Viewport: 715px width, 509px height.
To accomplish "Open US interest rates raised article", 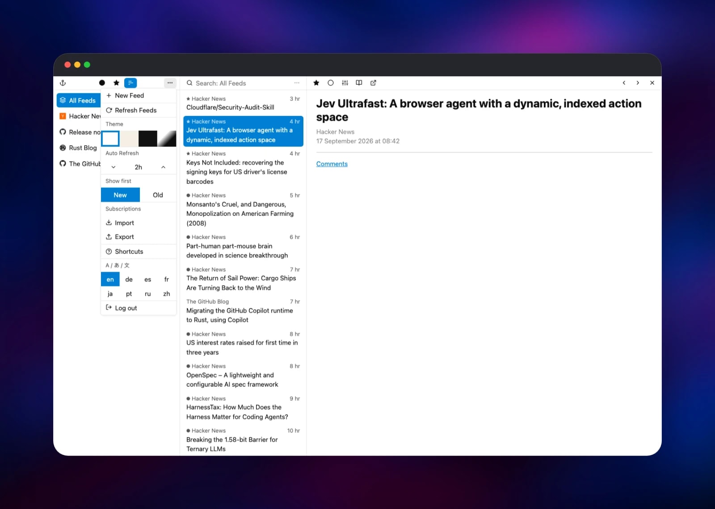I will point(243,343).
